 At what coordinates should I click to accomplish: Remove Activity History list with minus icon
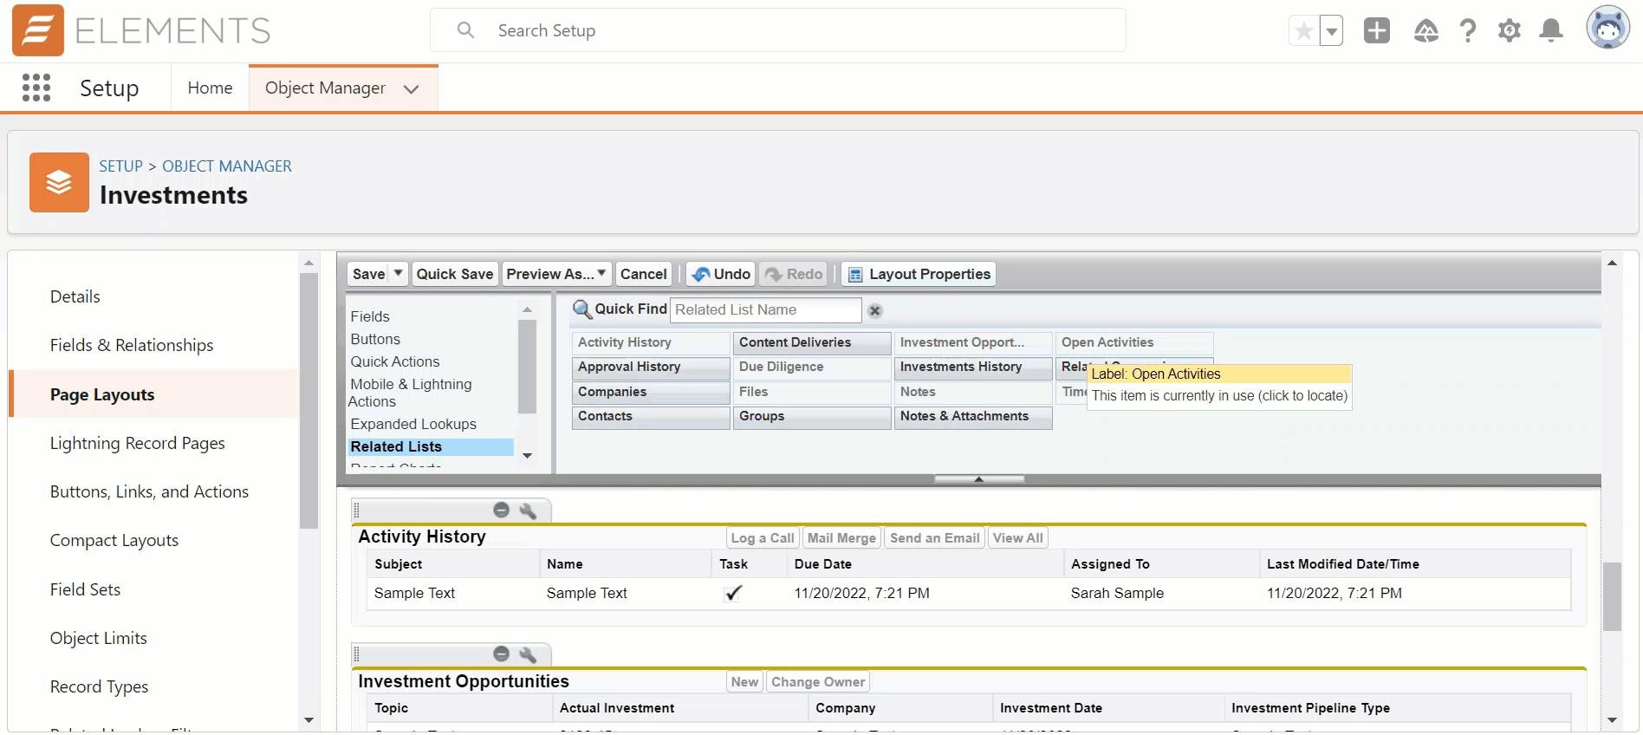point(501,510)
